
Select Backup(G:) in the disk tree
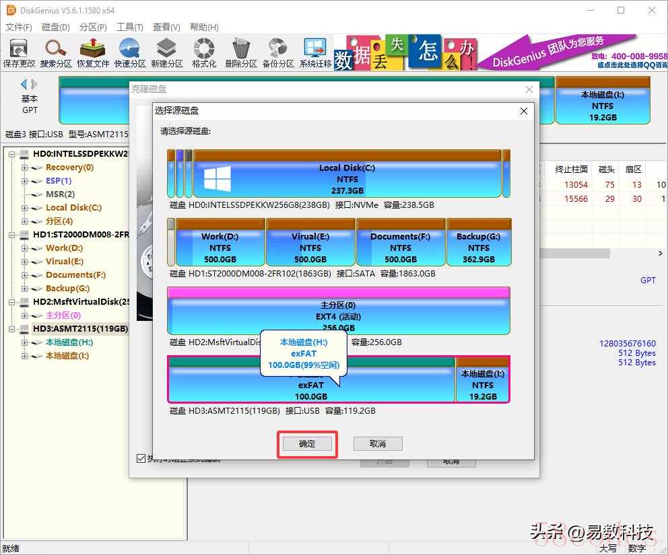pos(67,289)
